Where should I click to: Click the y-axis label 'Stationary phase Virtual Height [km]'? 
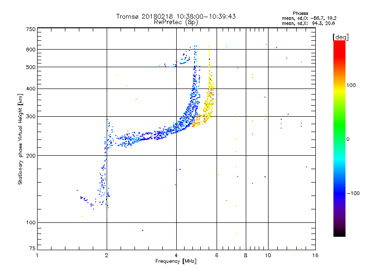pos(20,139)
